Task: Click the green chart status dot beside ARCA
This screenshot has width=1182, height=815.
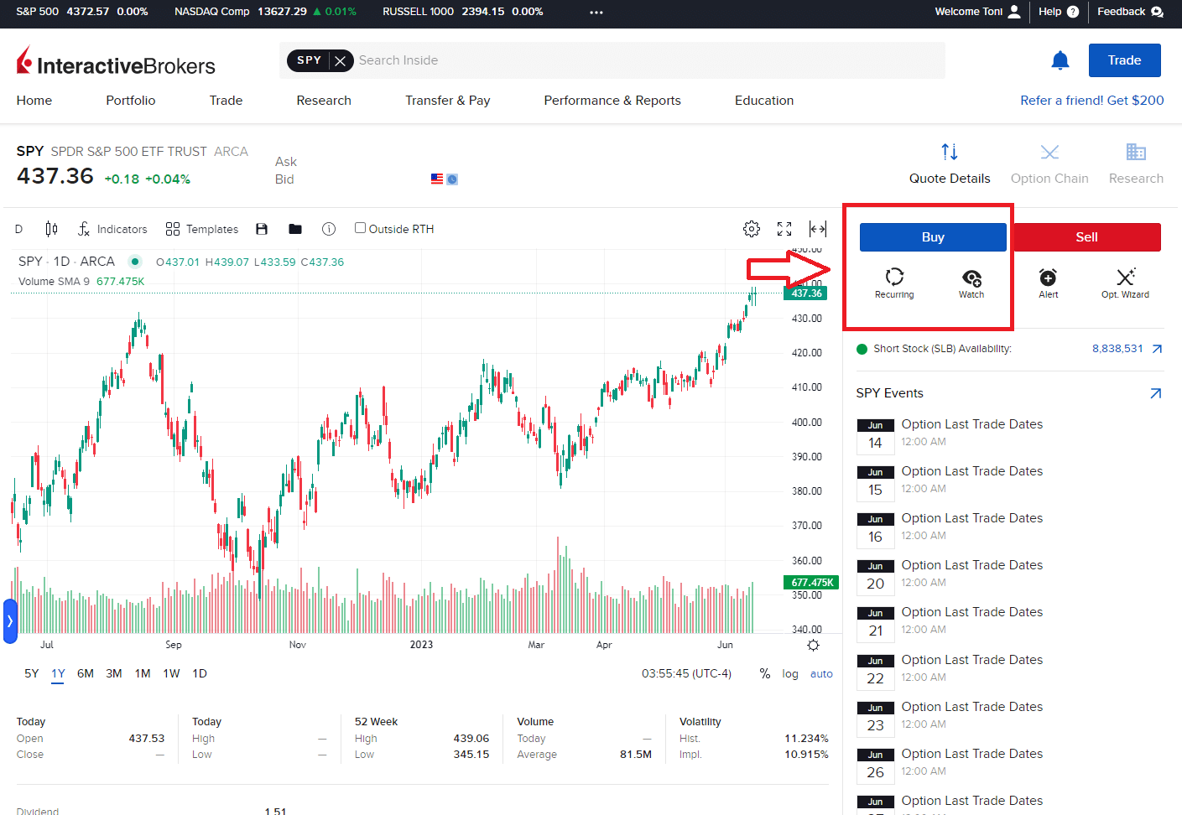Action: [135, 262]
